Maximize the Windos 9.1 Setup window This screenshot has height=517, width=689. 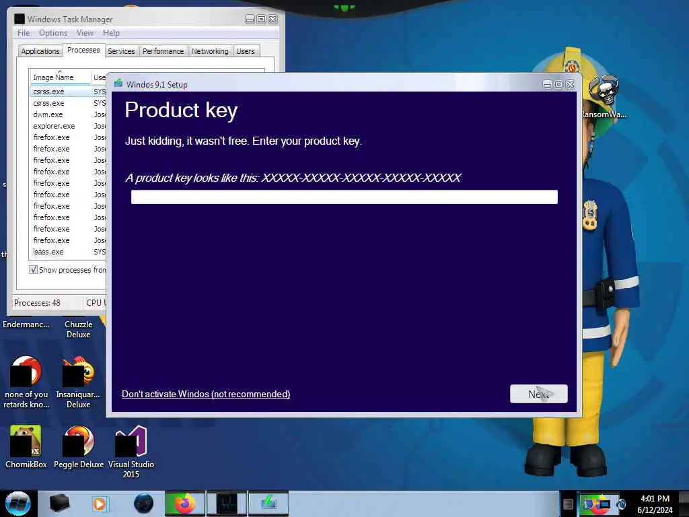558,84
